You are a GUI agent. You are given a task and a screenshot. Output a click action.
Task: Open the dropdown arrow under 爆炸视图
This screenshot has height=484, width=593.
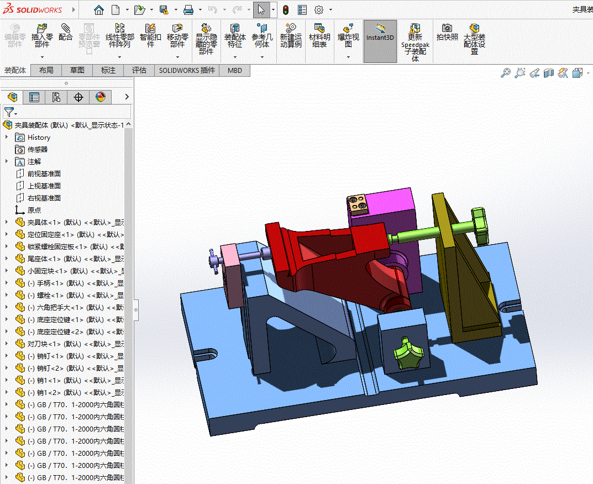tap(348, 57)
